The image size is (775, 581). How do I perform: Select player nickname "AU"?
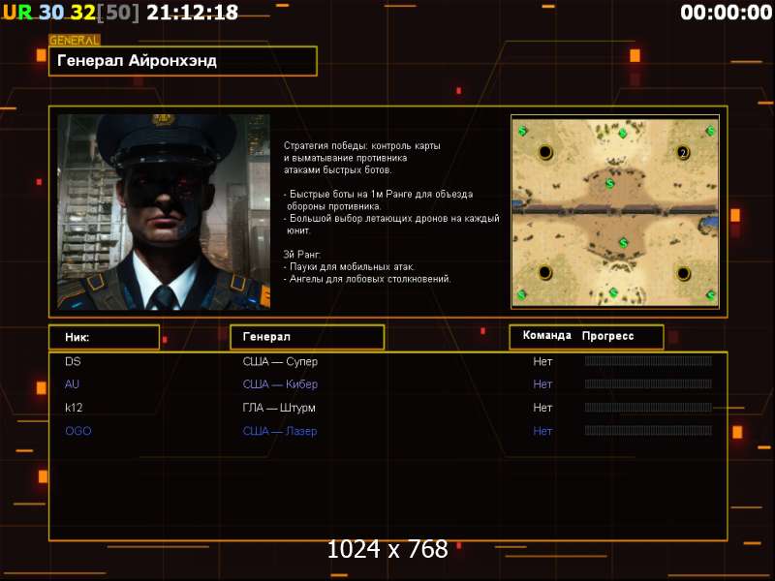[72, 384]
